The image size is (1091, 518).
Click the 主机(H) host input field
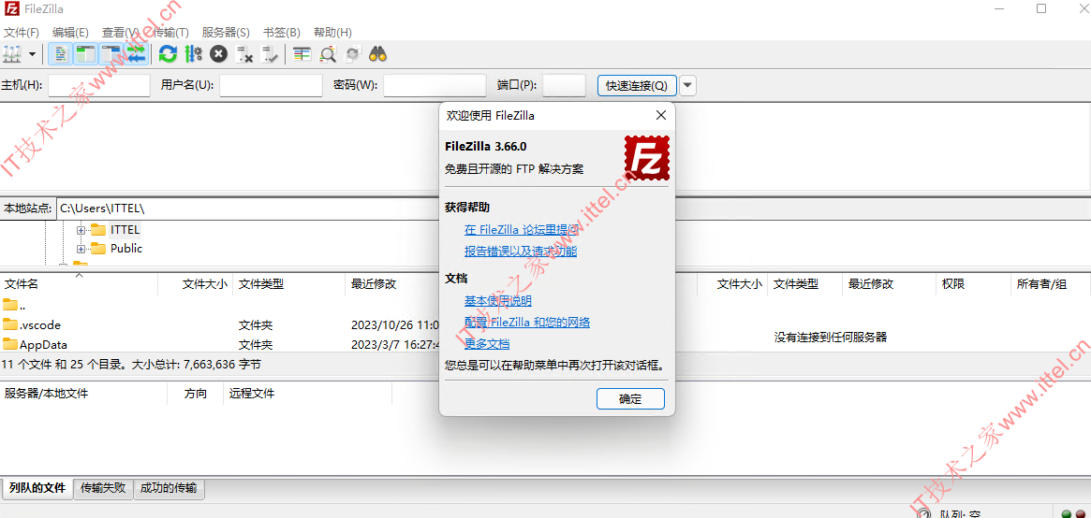click(x=99, y=85)
